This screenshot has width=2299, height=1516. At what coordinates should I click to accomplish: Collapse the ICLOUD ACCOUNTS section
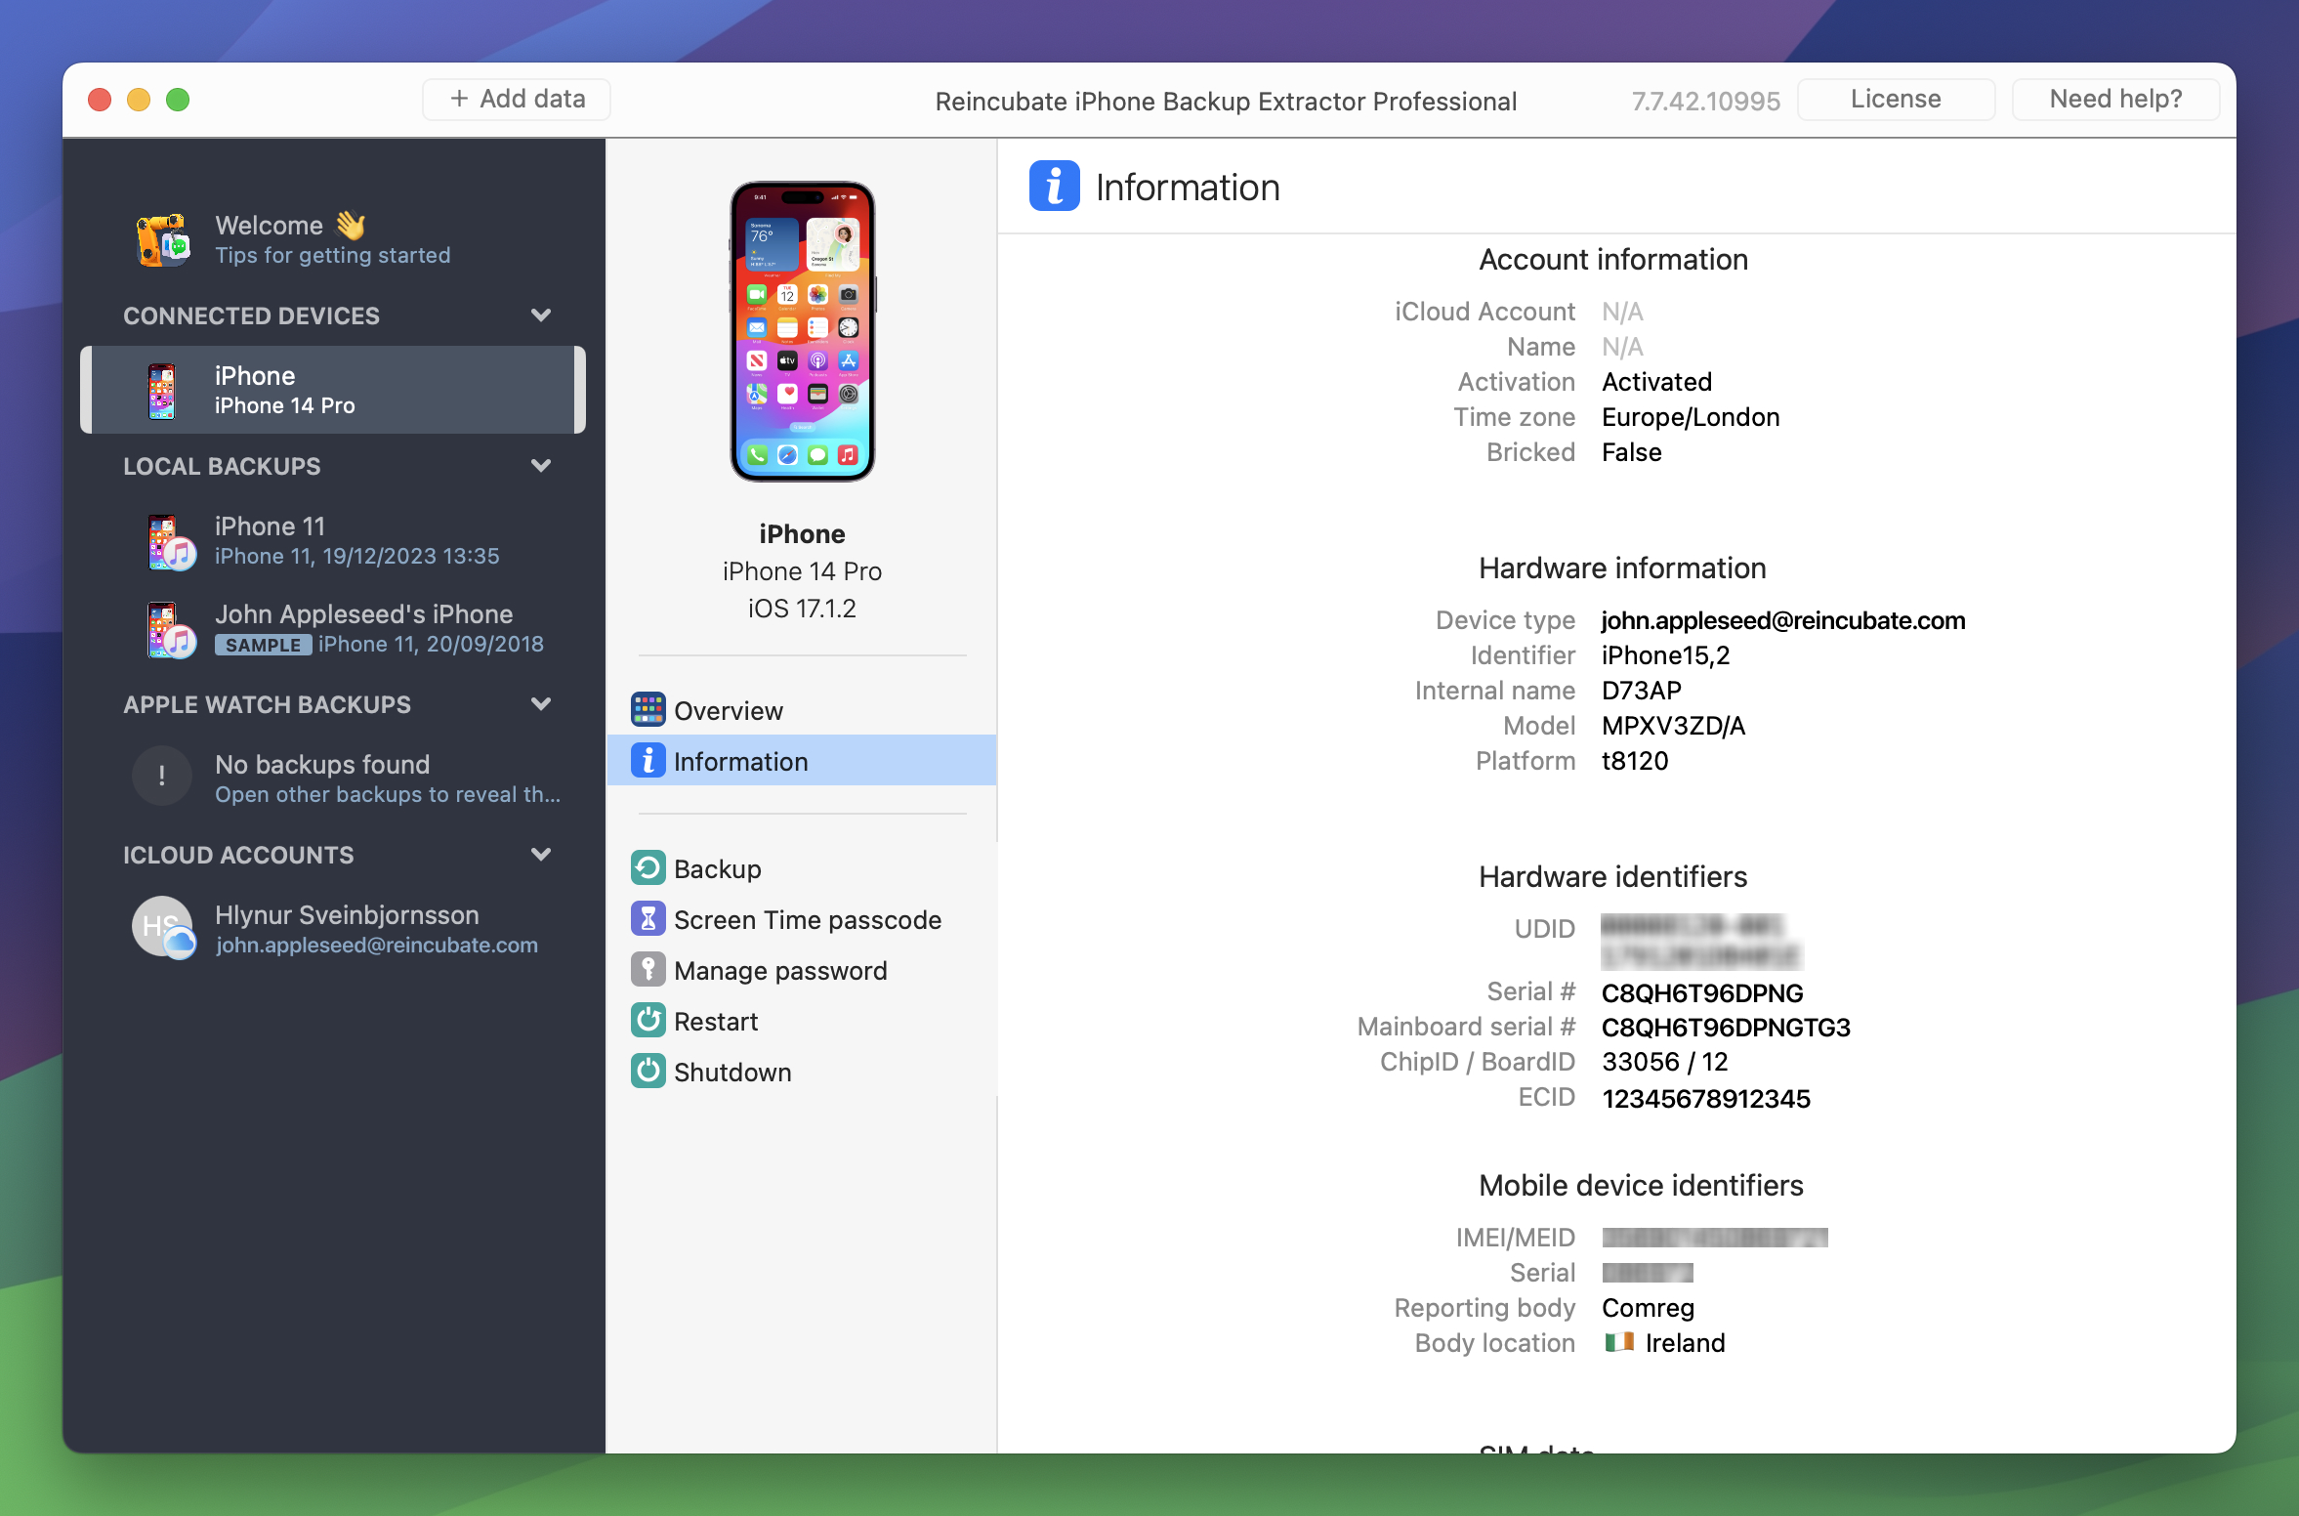[543, 855]
